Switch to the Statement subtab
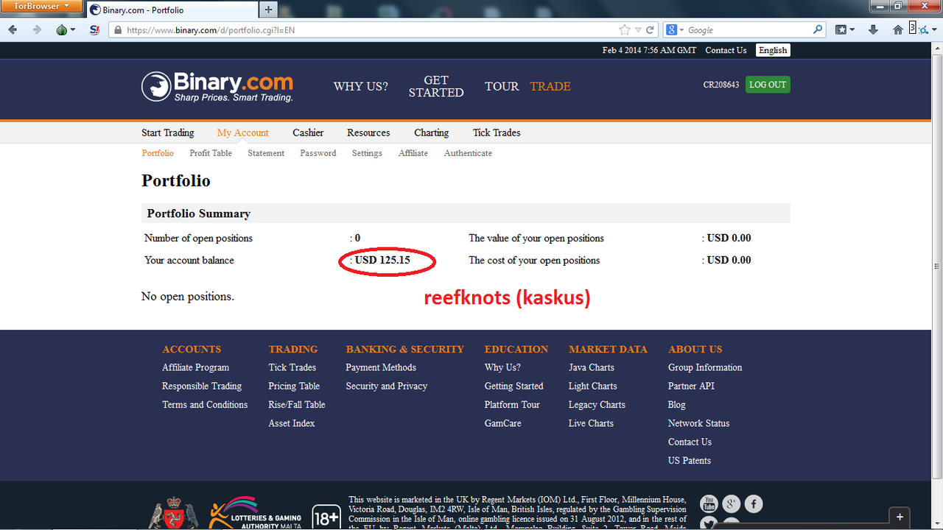The height and width of the screenshot is (530, 943). click(266, 153)
